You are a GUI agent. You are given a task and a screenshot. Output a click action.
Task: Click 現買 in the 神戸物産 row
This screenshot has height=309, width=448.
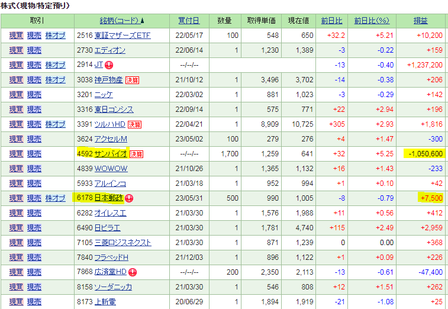click(x=16, y=80)
